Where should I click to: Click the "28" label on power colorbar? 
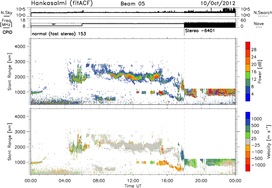(x=254, y=50)
